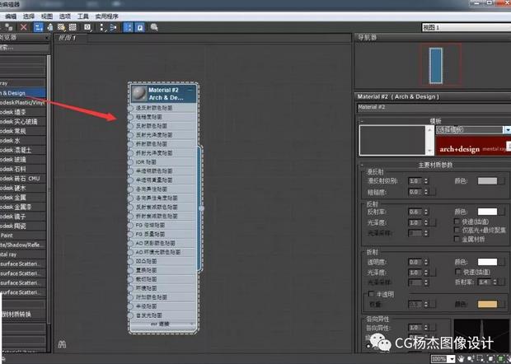The width and height of the screenshot is (511, 364).
Task: Click 反射率 spinner arrows
Action: tap(426, 212)
